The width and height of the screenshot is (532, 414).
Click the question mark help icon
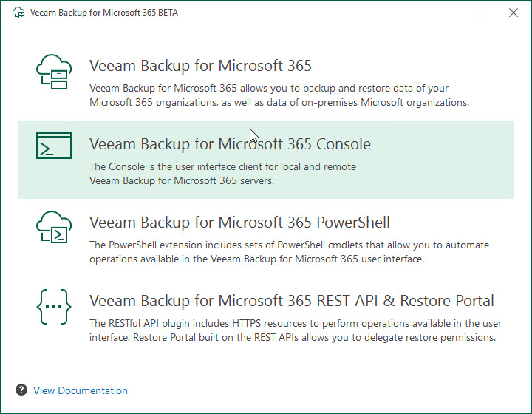pos(21,390)
